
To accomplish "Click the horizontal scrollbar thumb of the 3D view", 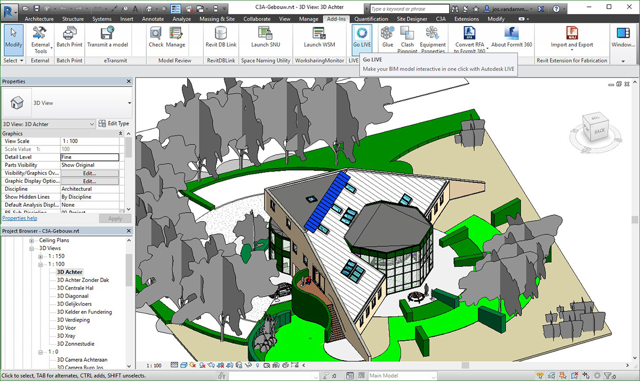I will pos(465,366).
